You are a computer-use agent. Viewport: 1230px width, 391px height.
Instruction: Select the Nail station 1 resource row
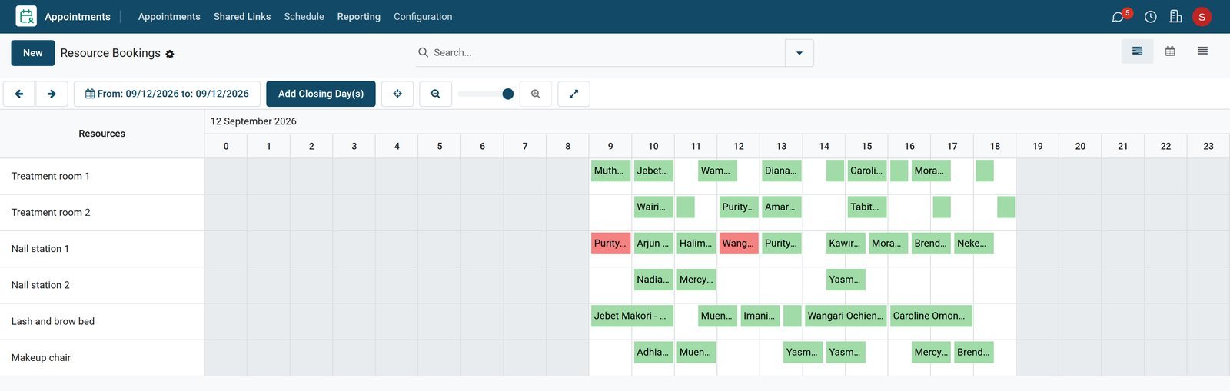[x=102, y=249]
